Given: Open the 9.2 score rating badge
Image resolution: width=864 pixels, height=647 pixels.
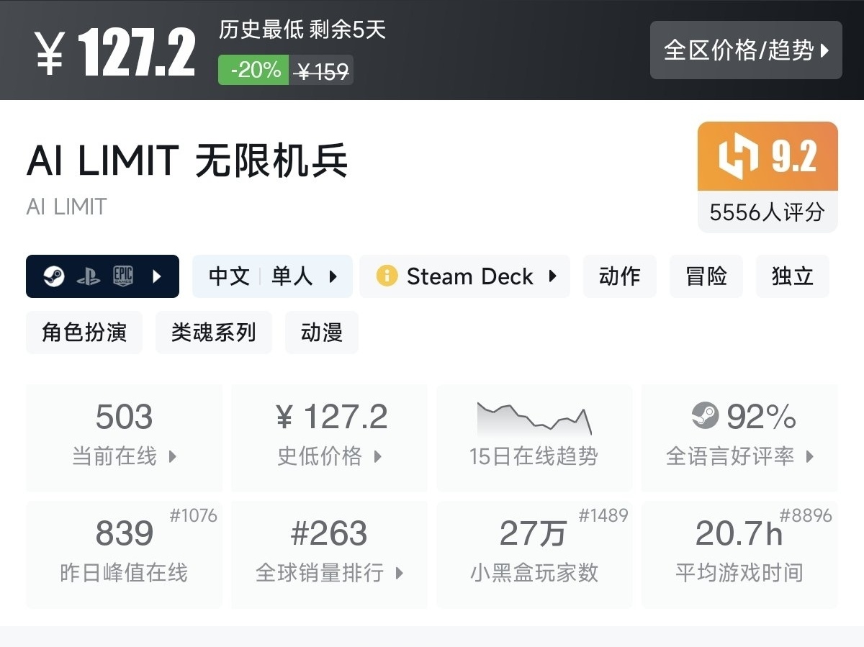Looking at the screenshot, I should pyautogui.click(x=768, y=156).
